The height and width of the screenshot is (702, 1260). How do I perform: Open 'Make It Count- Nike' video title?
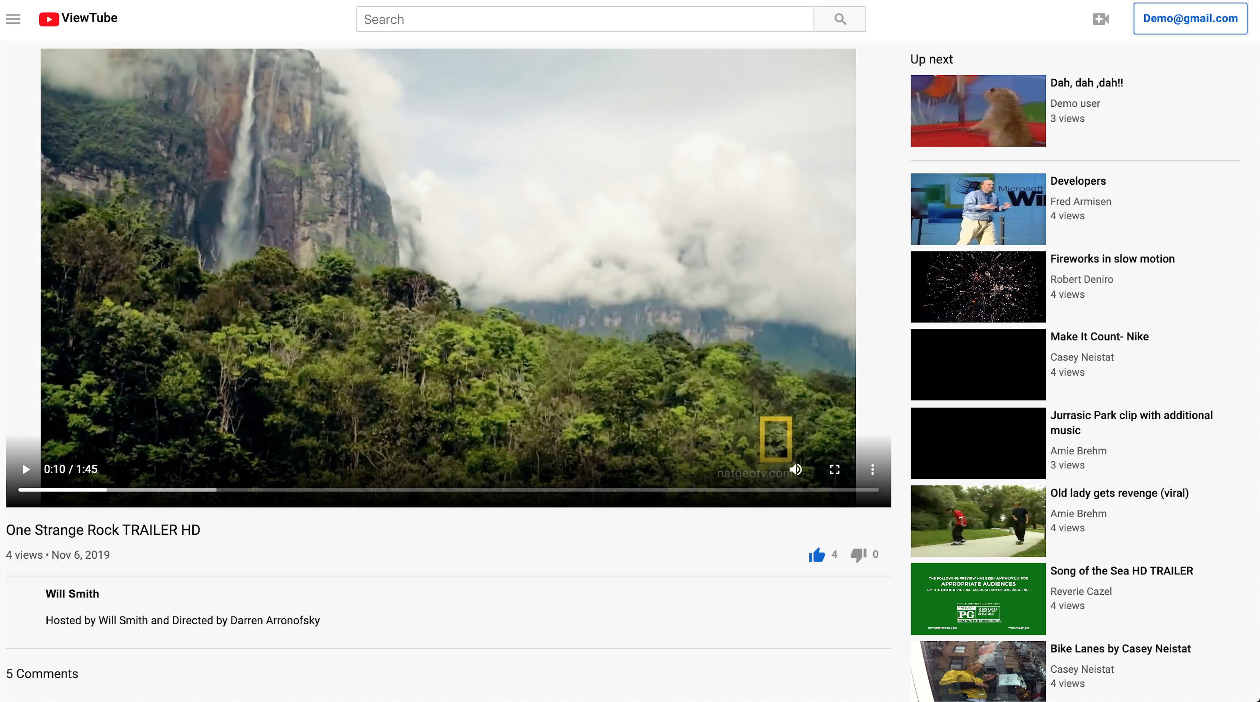[1099, 337]
